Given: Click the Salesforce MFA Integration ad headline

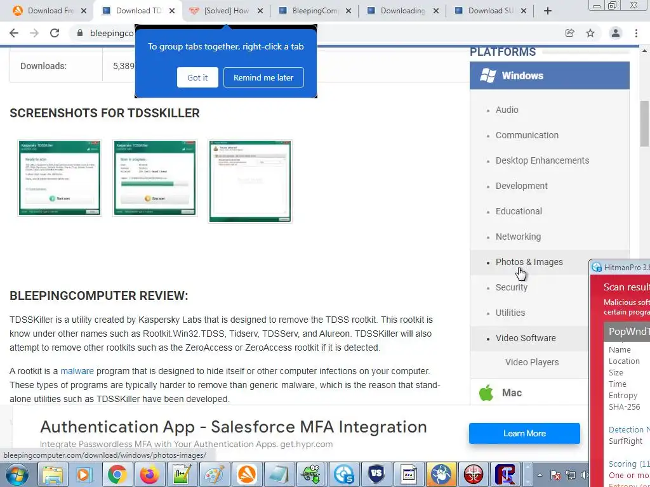Looking at the screenshot, I should pos(234,427).
